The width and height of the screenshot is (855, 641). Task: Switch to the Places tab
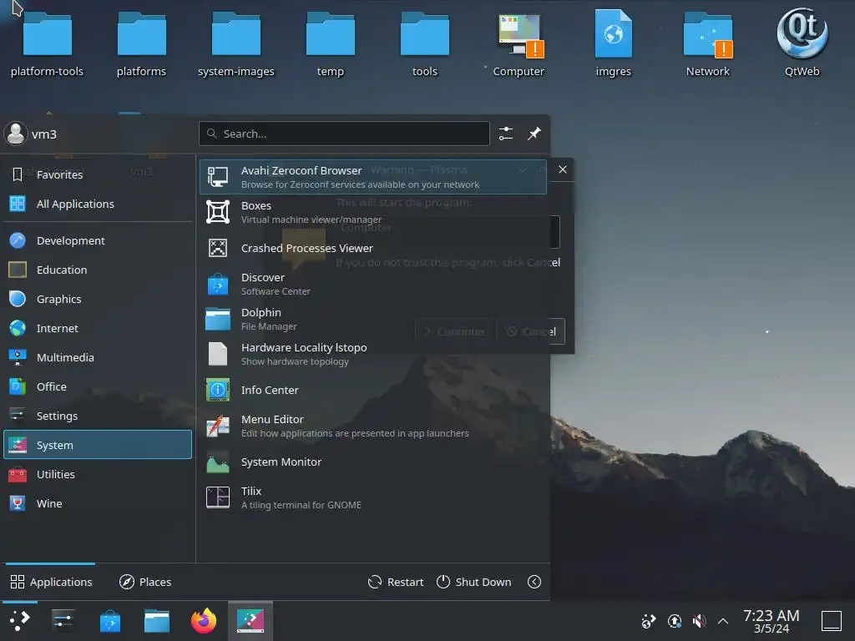pos(145,582)
